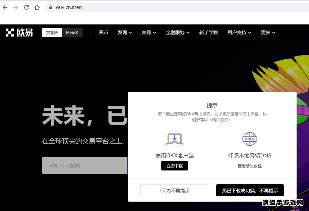Open the 买币 nav item

tap(104, 32)
